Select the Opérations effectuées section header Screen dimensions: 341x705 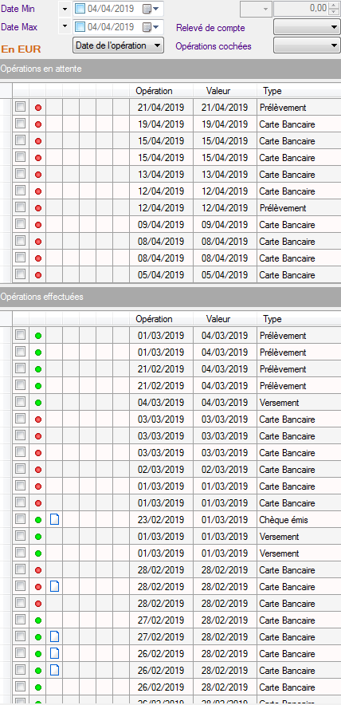click(x=170, y=297)
